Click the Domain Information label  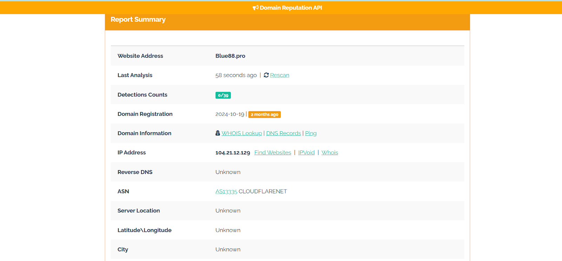[x=144, y=133]
